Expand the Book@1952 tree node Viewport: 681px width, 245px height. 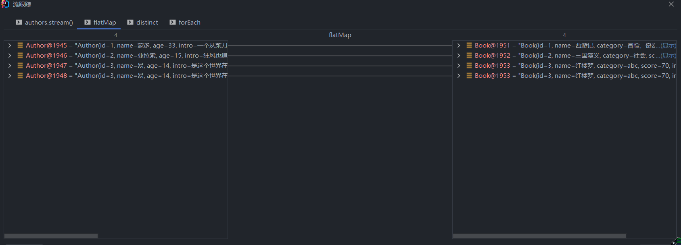(x=459, y=56)
